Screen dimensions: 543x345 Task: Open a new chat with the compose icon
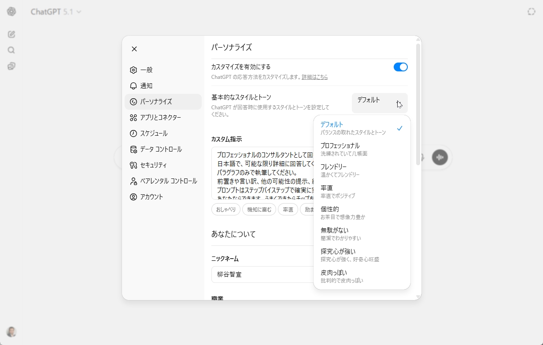(11, 33)
